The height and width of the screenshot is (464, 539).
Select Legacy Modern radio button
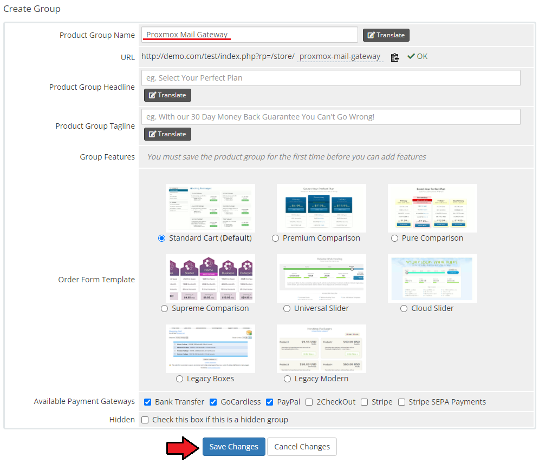287,379
